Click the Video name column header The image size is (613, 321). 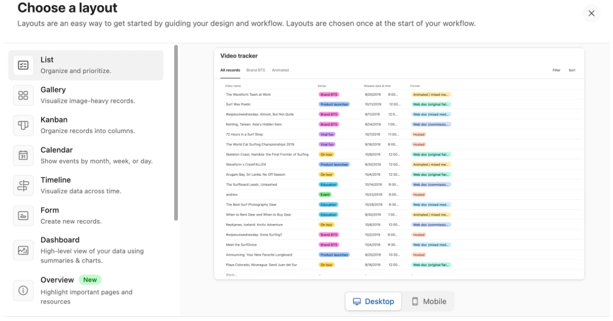(233, 86)
